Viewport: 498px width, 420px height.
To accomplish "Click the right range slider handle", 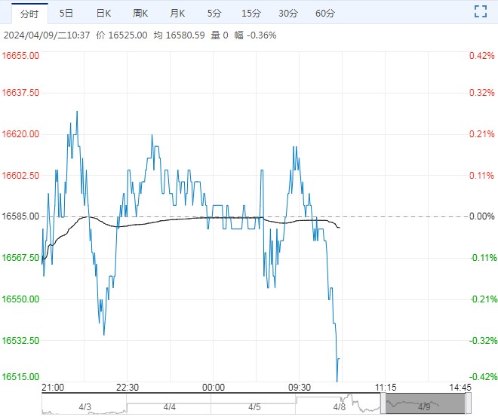I will pyautogui.click(x=468, y=403).
